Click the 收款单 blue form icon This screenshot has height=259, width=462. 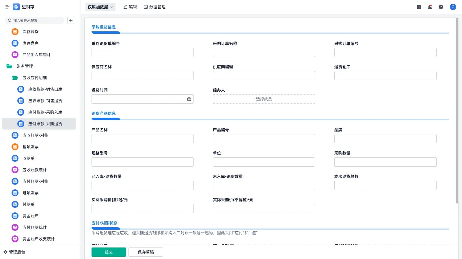click(x=15, y=158)
